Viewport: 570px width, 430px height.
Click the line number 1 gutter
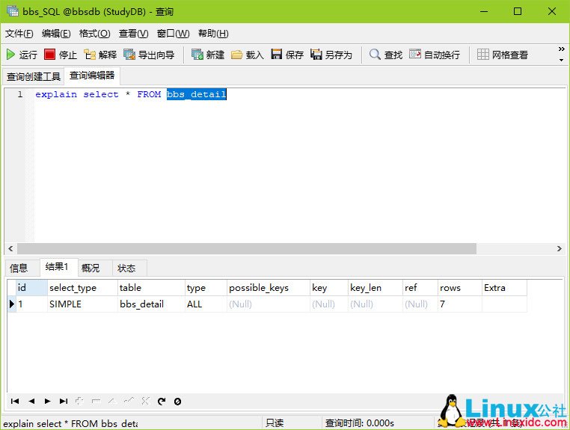20,94
